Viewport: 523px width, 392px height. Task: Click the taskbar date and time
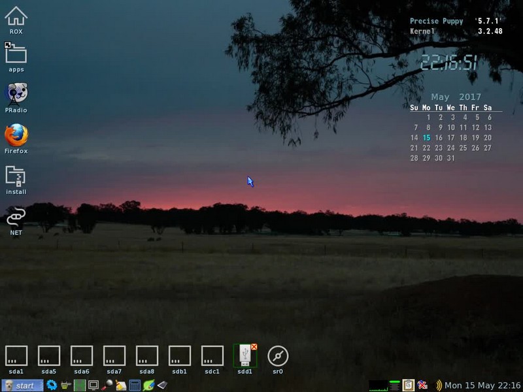point(483,385)
